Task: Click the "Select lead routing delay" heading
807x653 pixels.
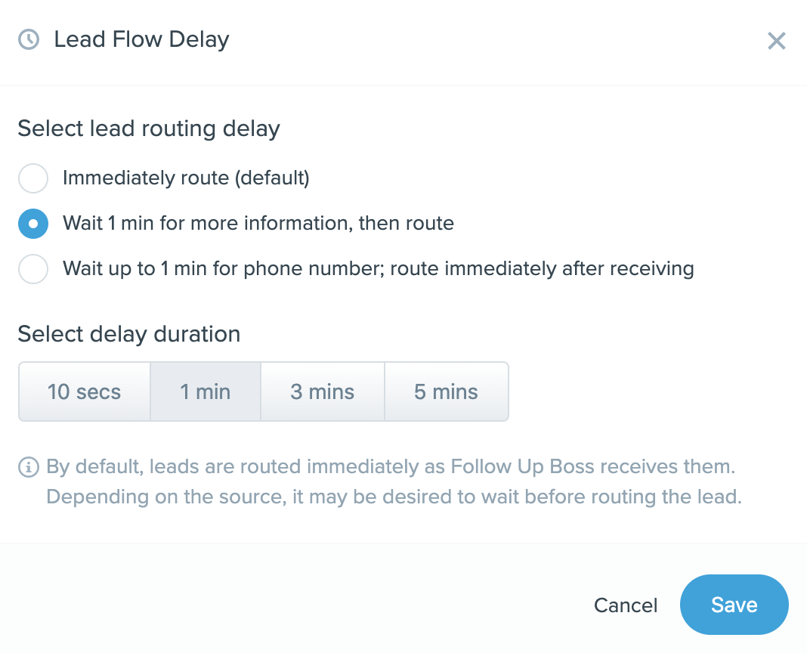Action: pos(149,128)
